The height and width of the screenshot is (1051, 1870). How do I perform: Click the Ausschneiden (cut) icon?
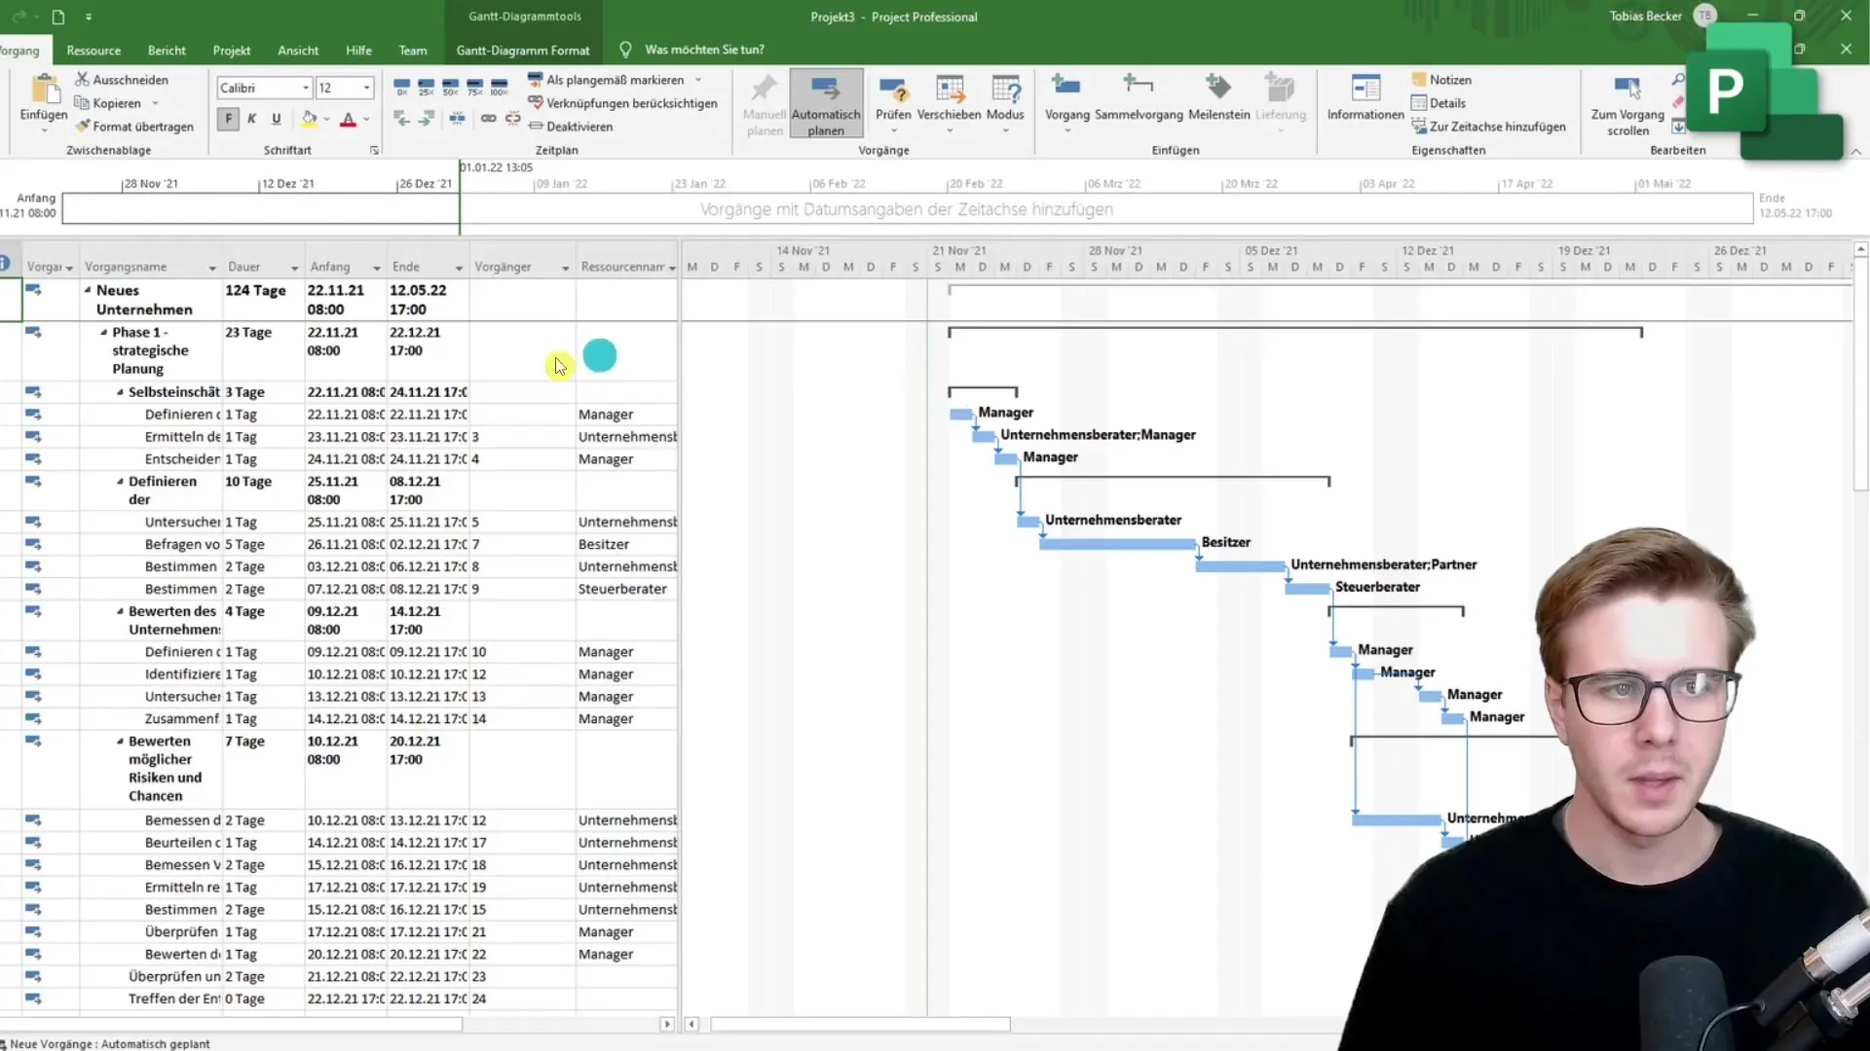click(83, 80)
